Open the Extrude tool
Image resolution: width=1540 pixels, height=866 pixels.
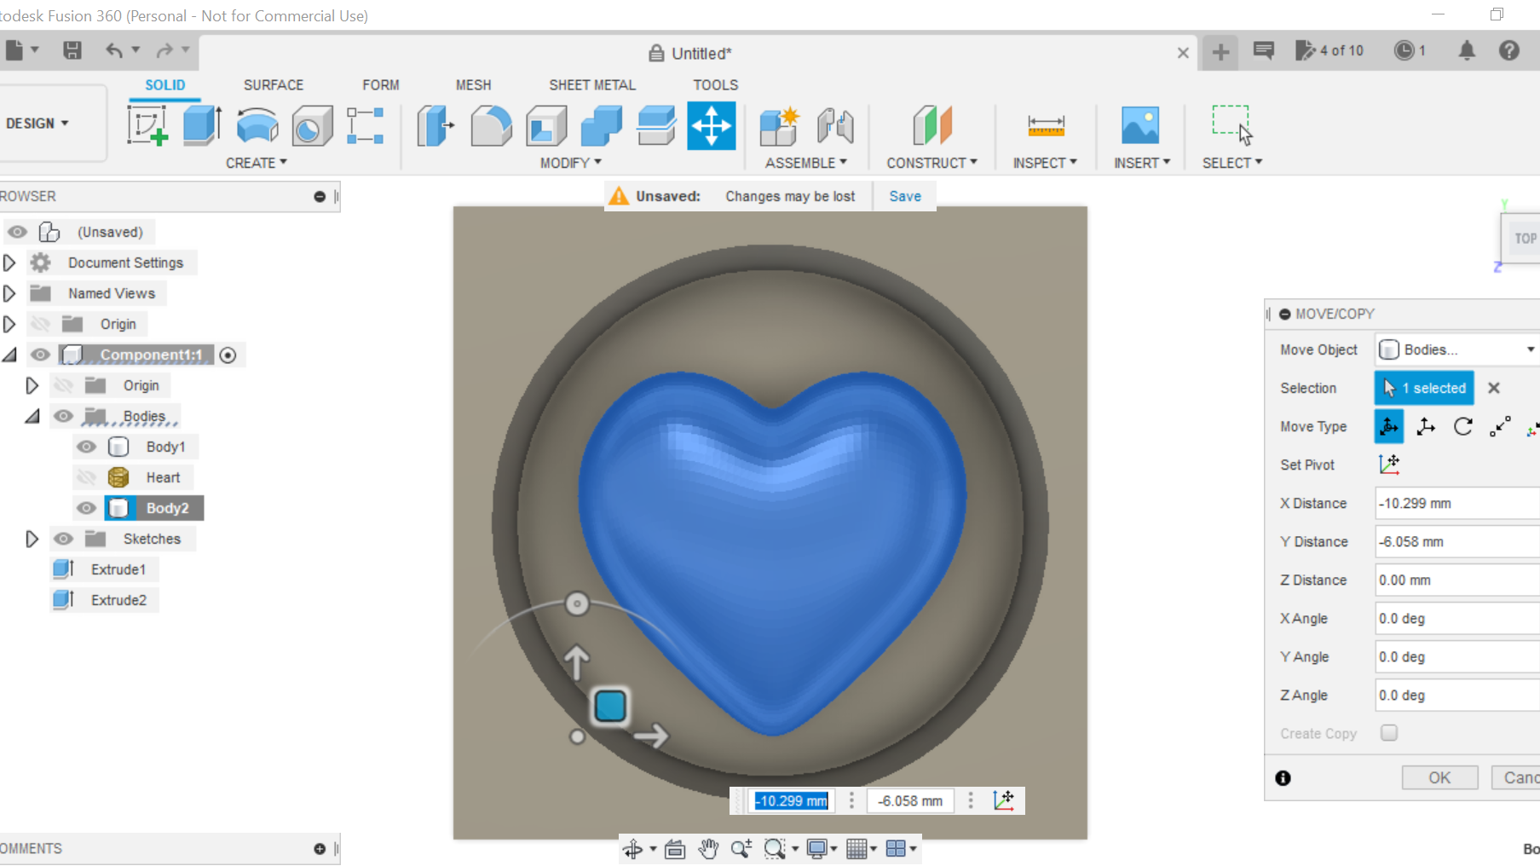[201, 125]
